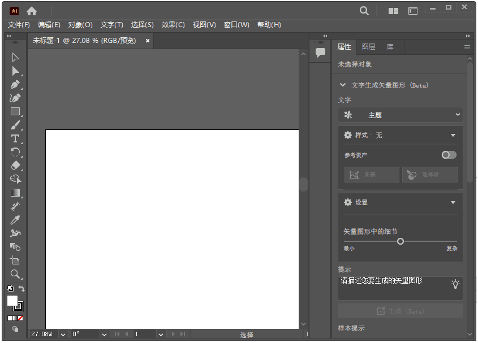Select the Rotate tool
Image resolution: width=478 pixels, height=343 pixels.
pos(16,152)
